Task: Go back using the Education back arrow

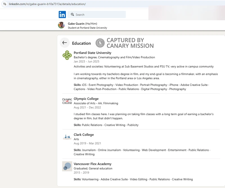Action: [x=65, y=43]
